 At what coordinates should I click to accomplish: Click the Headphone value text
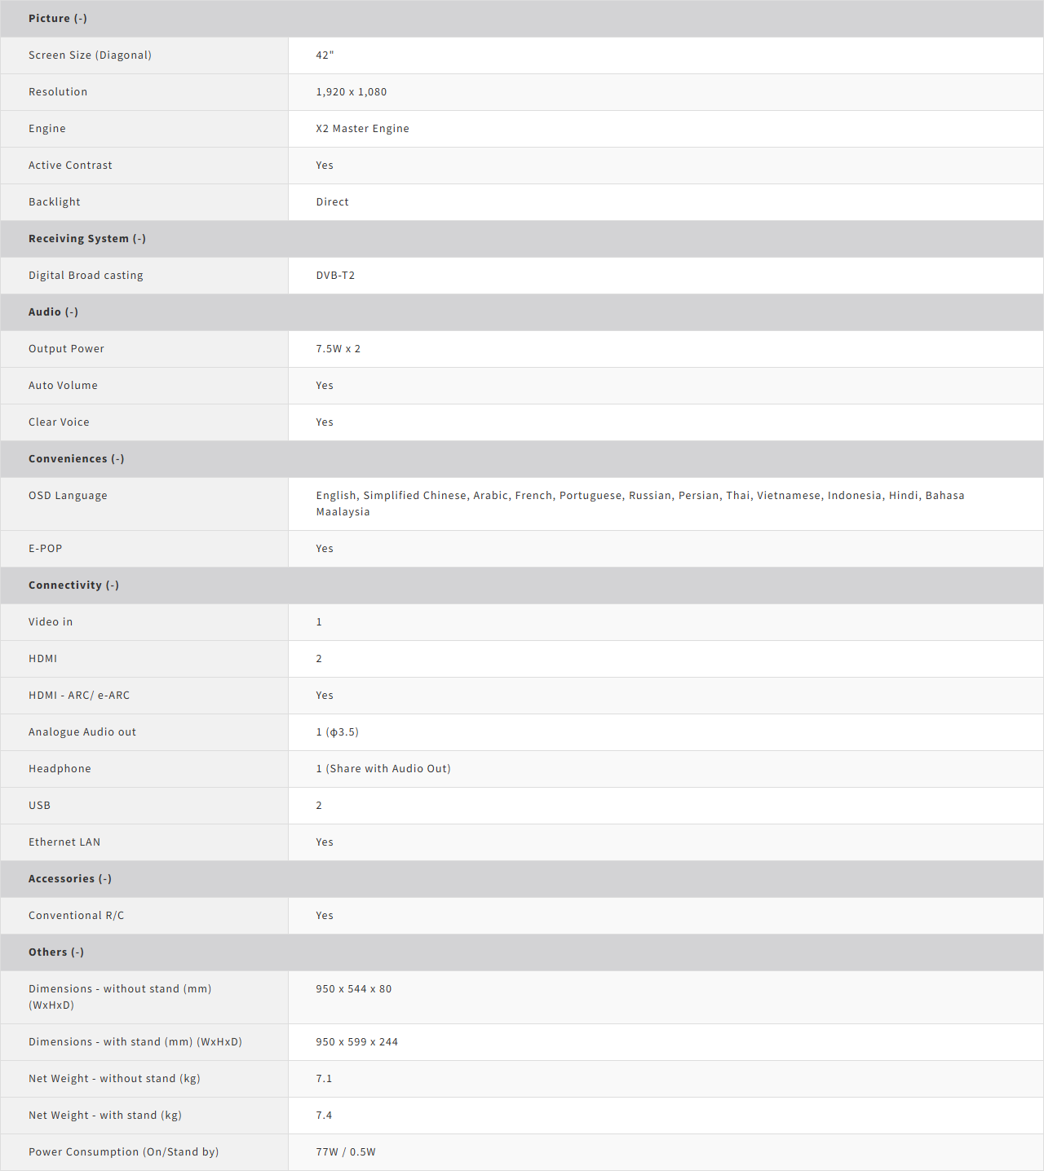(x=383, y=769)
